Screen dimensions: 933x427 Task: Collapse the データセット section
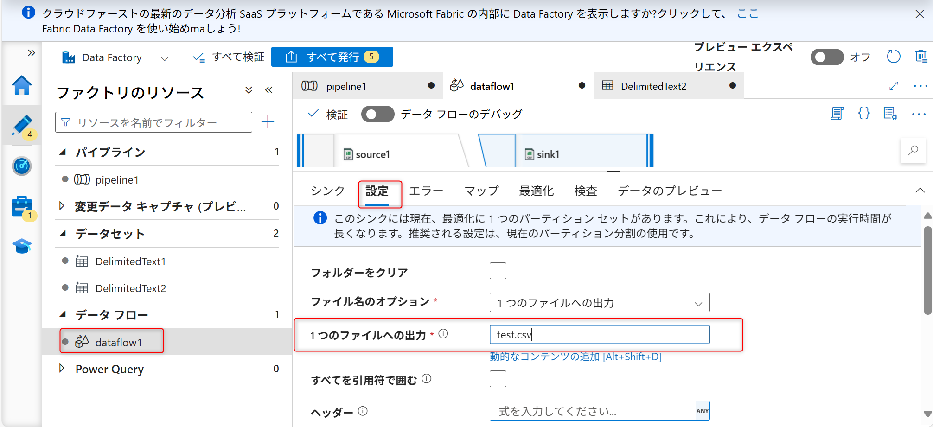63,234
